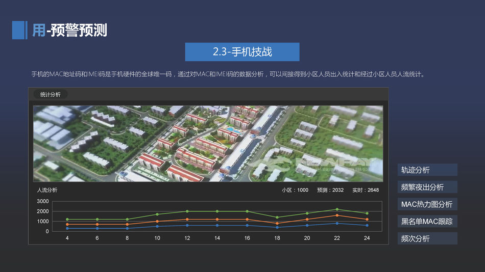This screenshot has height=272, width=485.
Task: Click the 小区：1000 statistic
Action: click(295, 190)
